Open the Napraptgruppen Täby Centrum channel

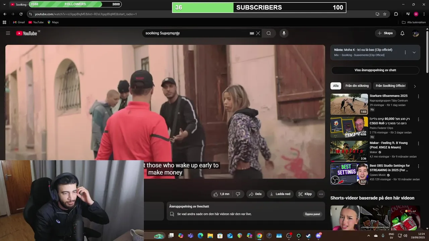click(389, 100)
